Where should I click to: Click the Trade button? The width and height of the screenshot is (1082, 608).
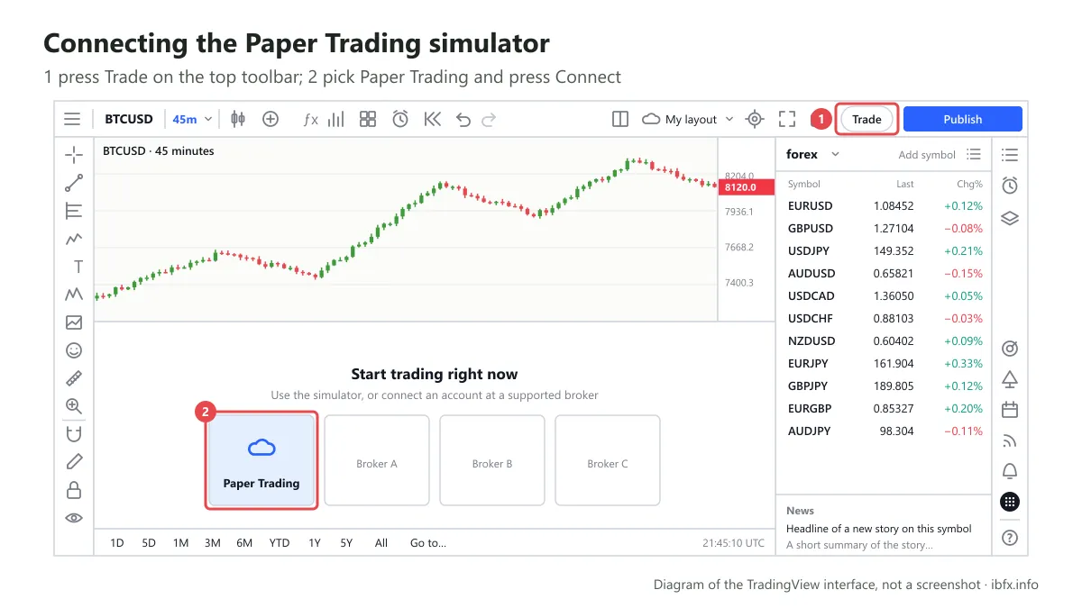[867, 119]
